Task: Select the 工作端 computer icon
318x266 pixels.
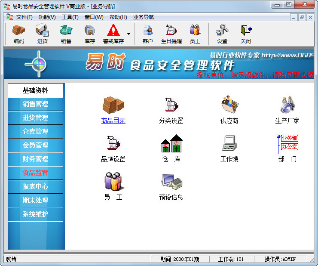Action: 229,143
